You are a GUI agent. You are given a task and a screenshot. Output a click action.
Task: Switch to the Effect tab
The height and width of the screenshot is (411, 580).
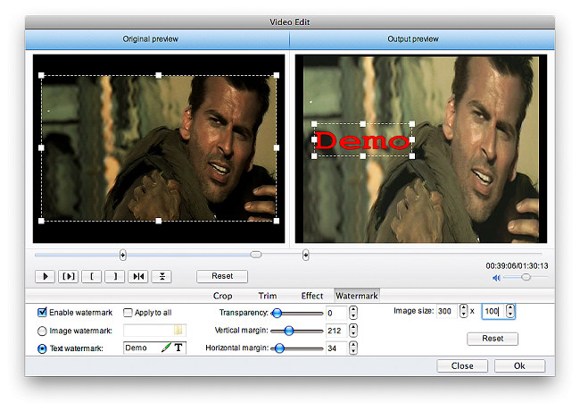(x=311, y=296)
